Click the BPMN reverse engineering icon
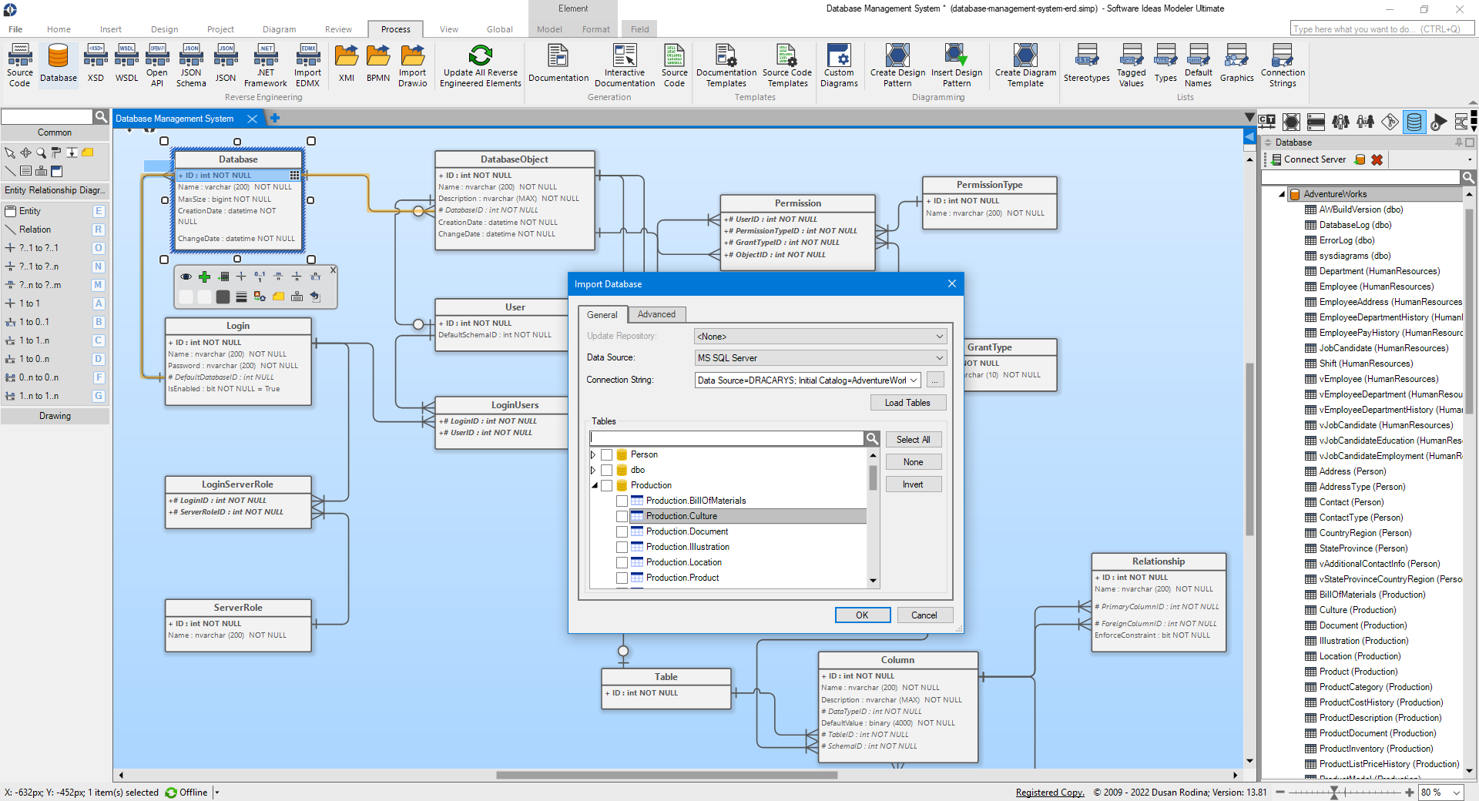 [377, 65]
